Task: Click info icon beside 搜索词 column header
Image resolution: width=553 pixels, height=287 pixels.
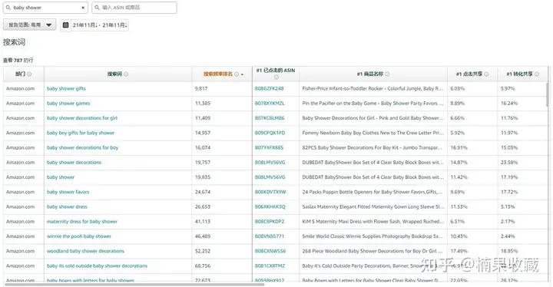Action: click(x=126, y=74)
